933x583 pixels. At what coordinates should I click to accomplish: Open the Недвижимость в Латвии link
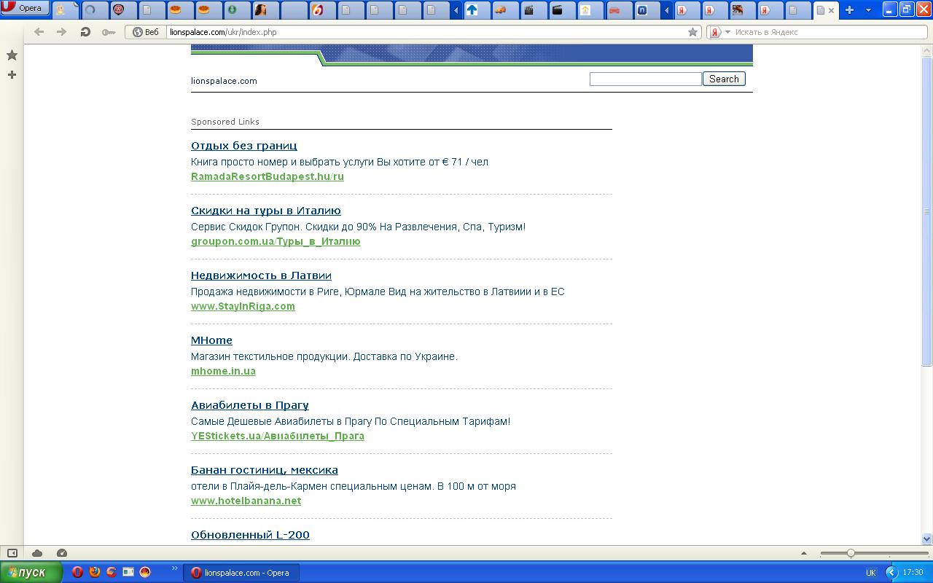(x=261, y=275)
